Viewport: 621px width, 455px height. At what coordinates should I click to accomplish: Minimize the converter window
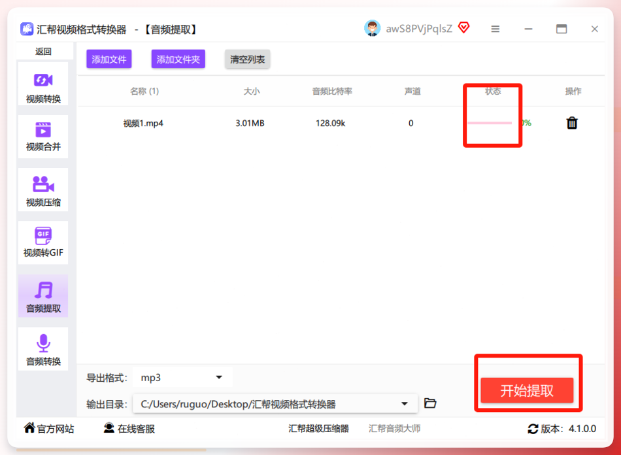(x=528, y=29)
